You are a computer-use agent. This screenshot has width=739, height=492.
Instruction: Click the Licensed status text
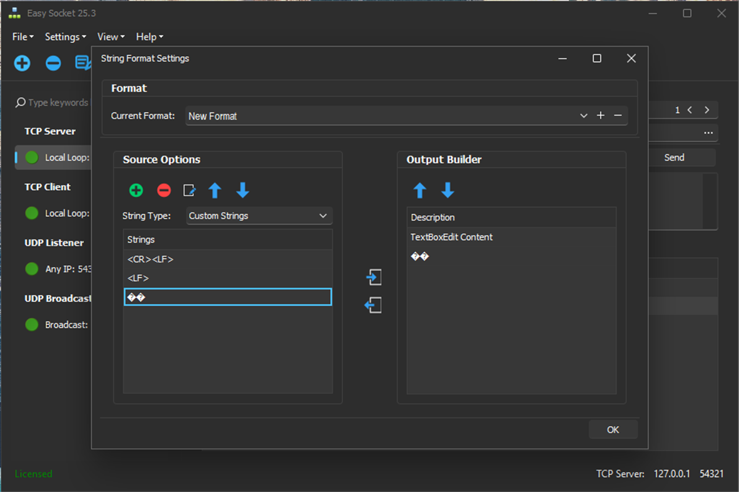click(34, 474)
